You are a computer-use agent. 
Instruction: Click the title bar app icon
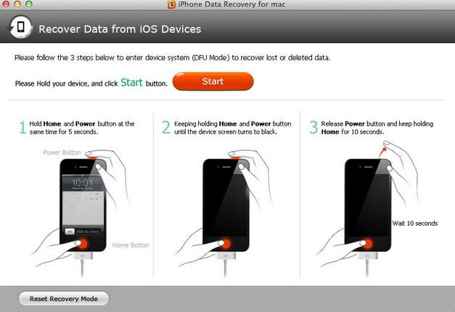171,4
